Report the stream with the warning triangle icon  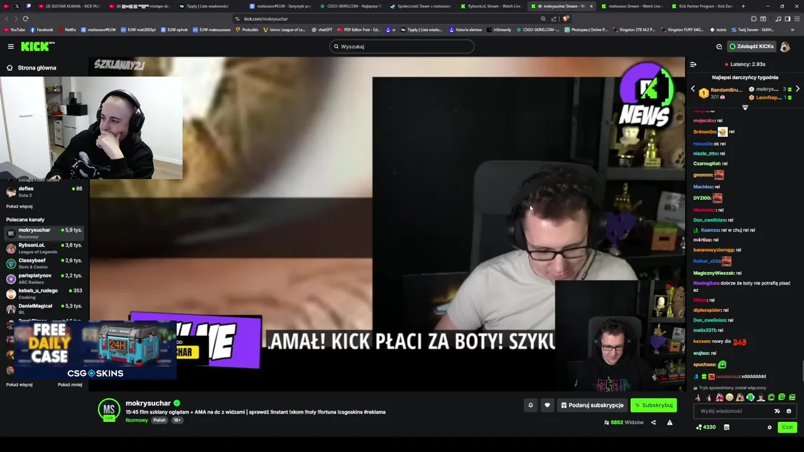coord(670,422)
